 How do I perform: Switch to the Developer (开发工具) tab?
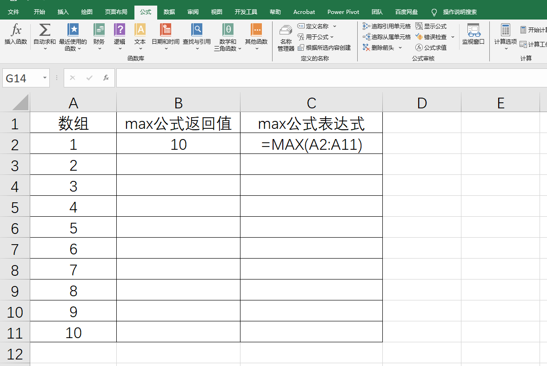coord(246,12)
